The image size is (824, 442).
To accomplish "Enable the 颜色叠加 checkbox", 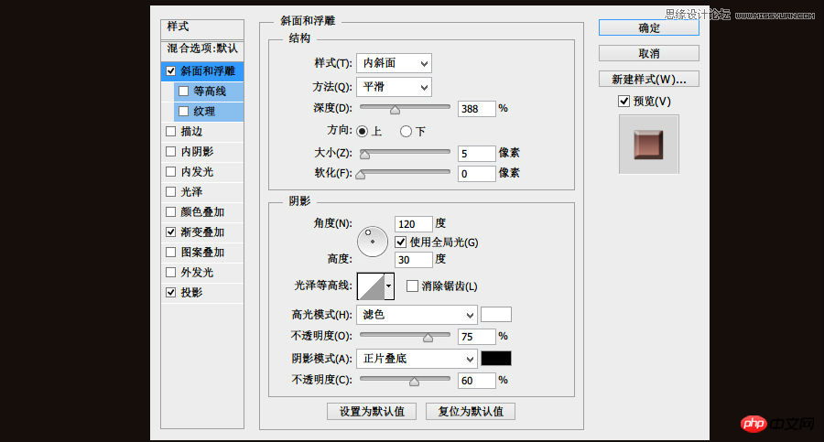I will click(x=171, y=211).
